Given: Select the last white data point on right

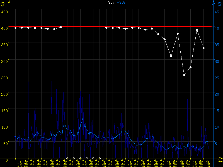Looking at the screenshot, I should pos(204,48).
